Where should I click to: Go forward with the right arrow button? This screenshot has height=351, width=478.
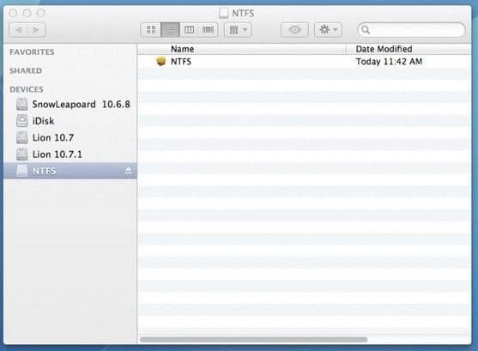point(36,30)
